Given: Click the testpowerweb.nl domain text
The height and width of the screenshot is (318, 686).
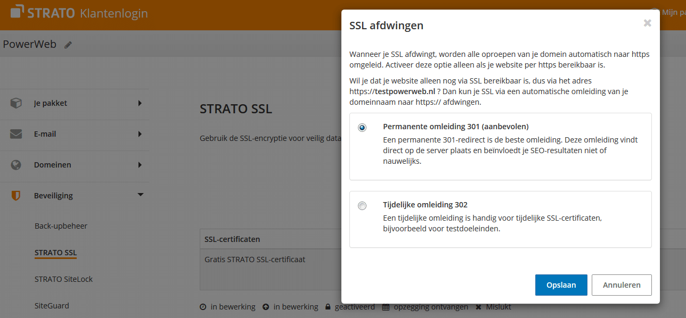Looking at the screenshot, I should [405, 91].
